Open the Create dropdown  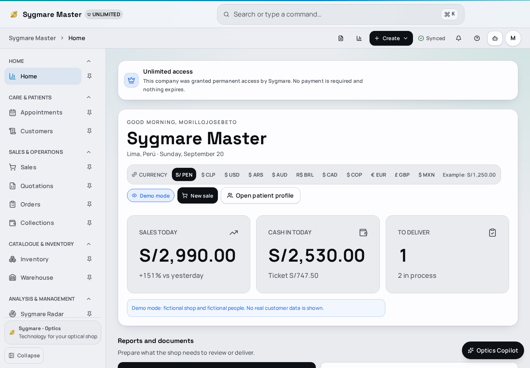pyautogui.click(x=391, y=38)
